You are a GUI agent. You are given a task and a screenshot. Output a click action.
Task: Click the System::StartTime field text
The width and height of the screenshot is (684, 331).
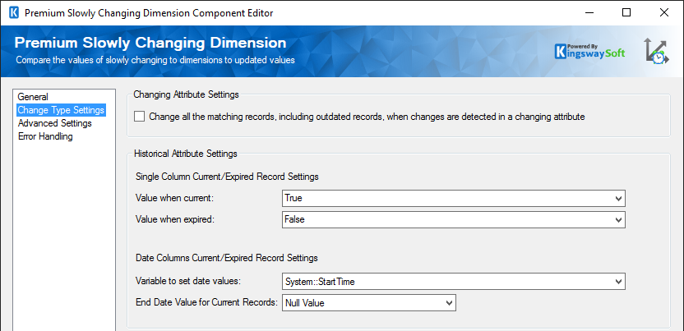click(319, 282)
